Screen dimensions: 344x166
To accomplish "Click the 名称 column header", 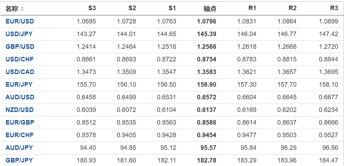I will click(x=12, y=9).
